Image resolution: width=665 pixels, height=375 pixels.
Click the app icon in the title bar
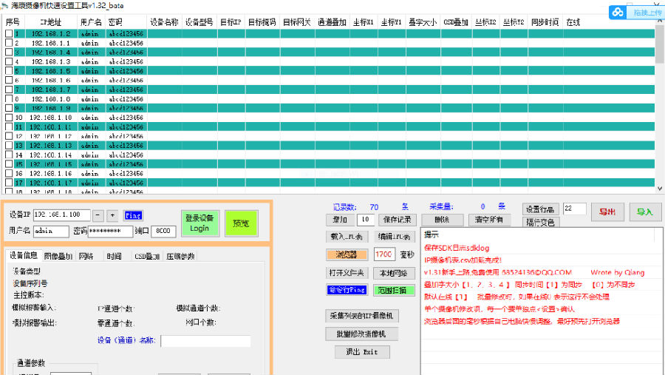(5, 4)
